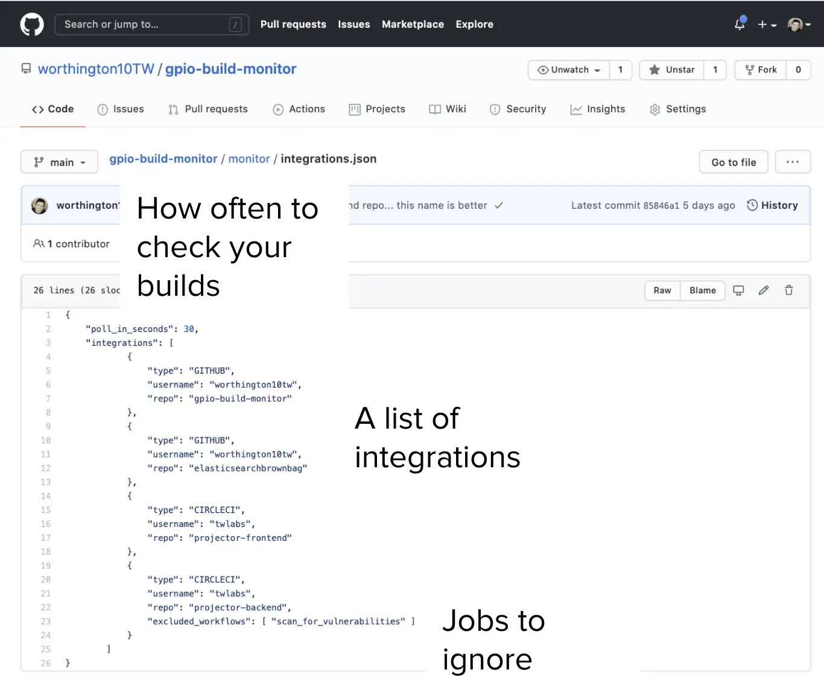Open the user avatar menu
824x693 pixels.
tap(799, 25)
